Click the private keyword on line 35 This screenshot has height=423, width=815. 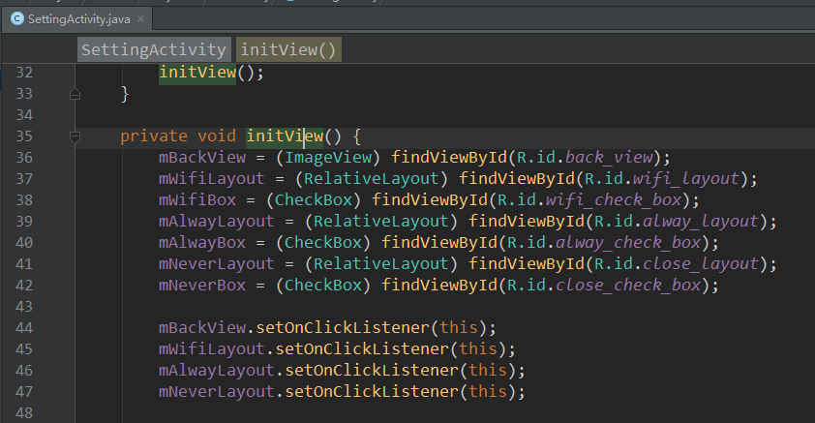pos(154,136)
